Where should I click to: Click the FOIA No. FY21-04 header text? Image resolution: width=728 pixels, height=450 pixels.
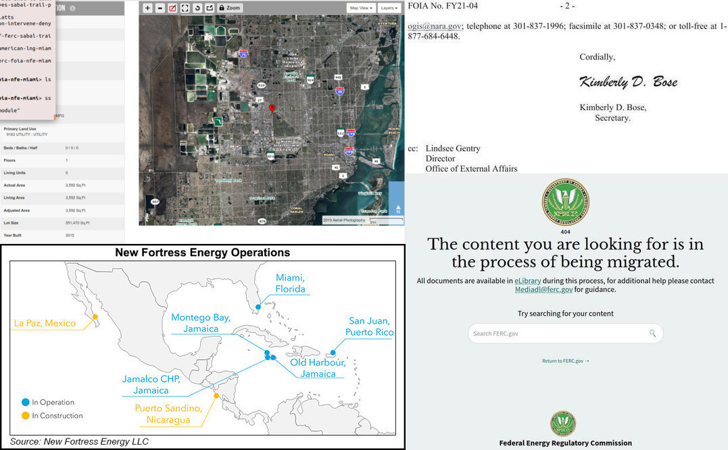tap(443, 6)
